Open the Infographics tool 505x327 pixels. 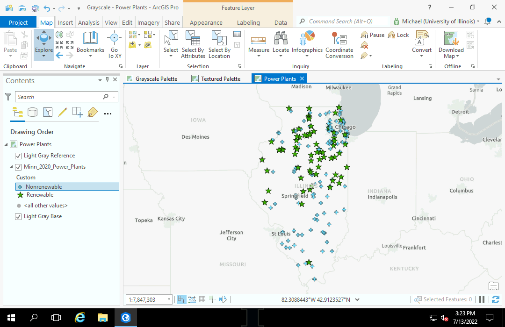[x=307, y=39]
